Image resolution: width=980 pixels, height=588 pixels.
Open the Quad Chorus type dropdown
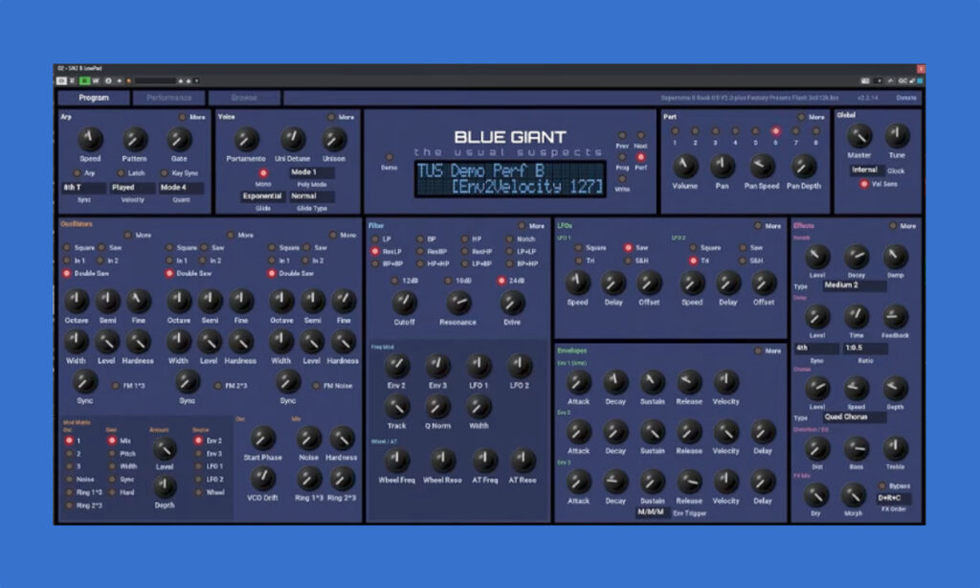tap(854, 418)
